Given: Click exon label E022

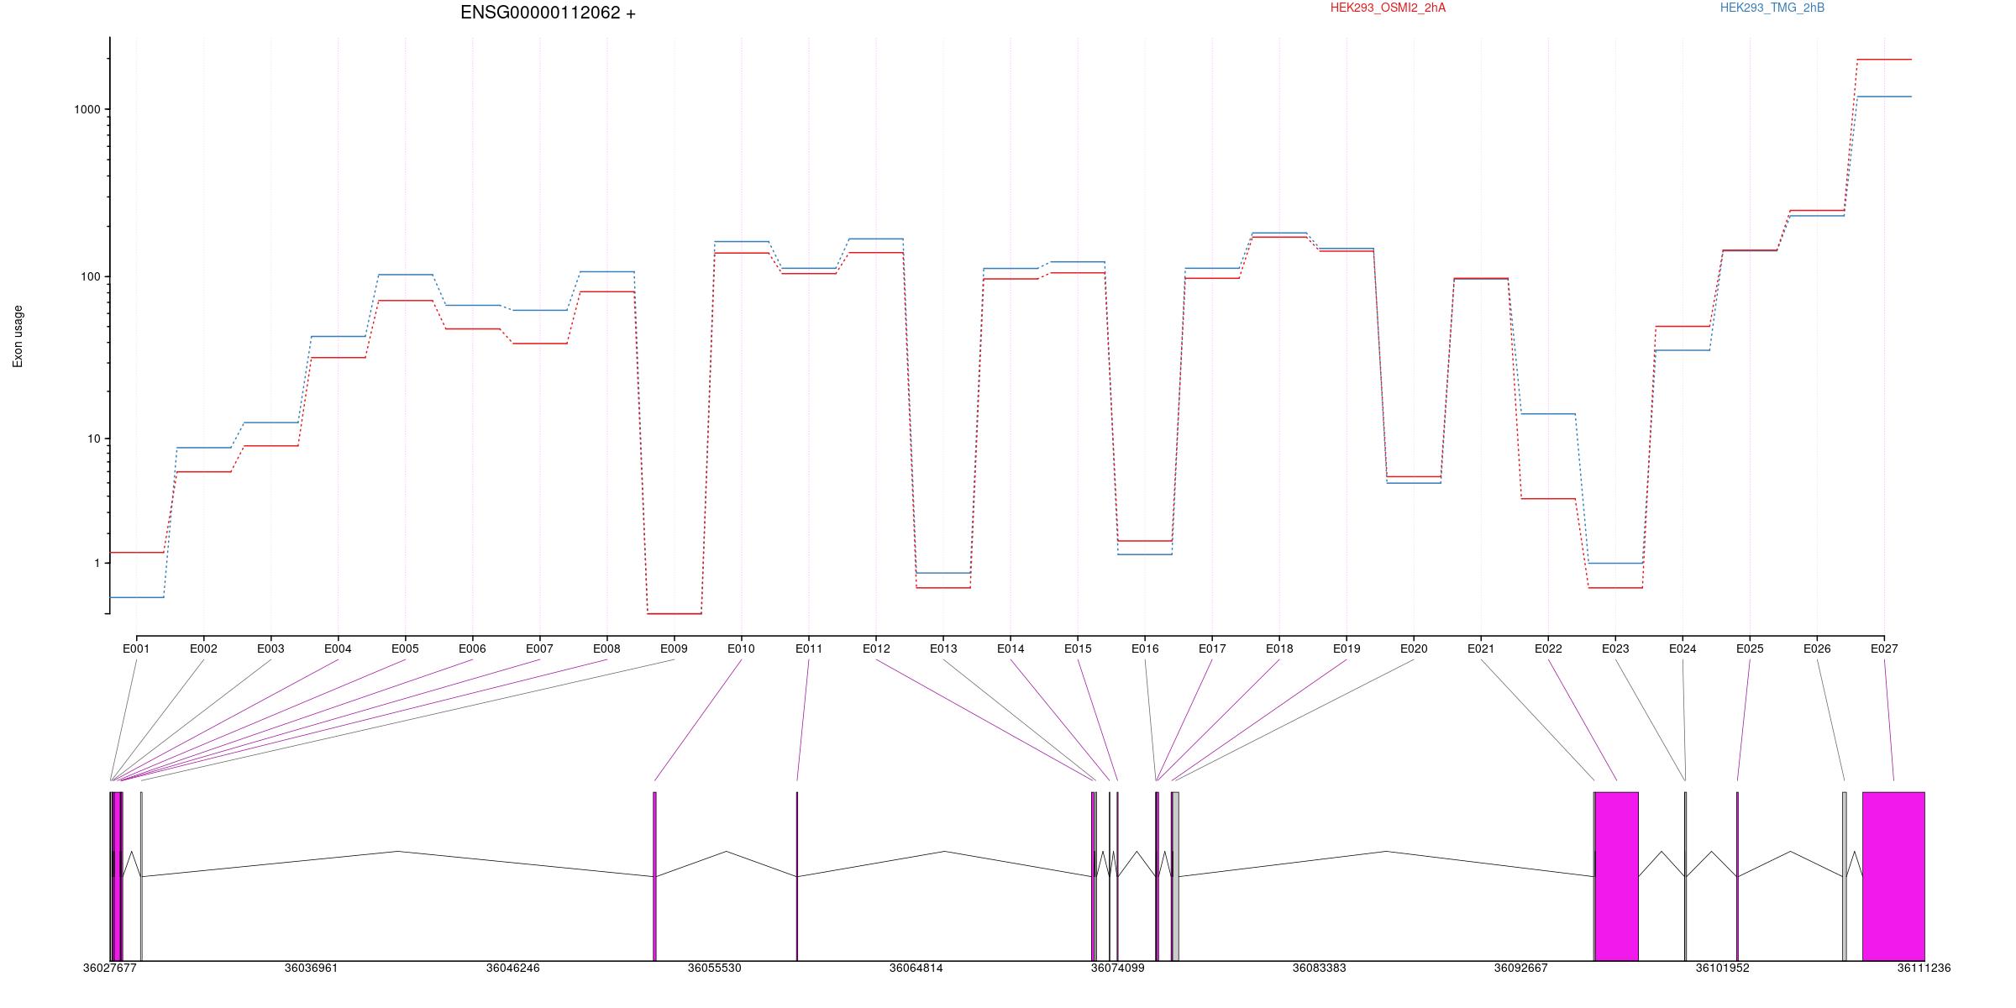Looking at the screenshot, I should click(x=1548, y=648).
